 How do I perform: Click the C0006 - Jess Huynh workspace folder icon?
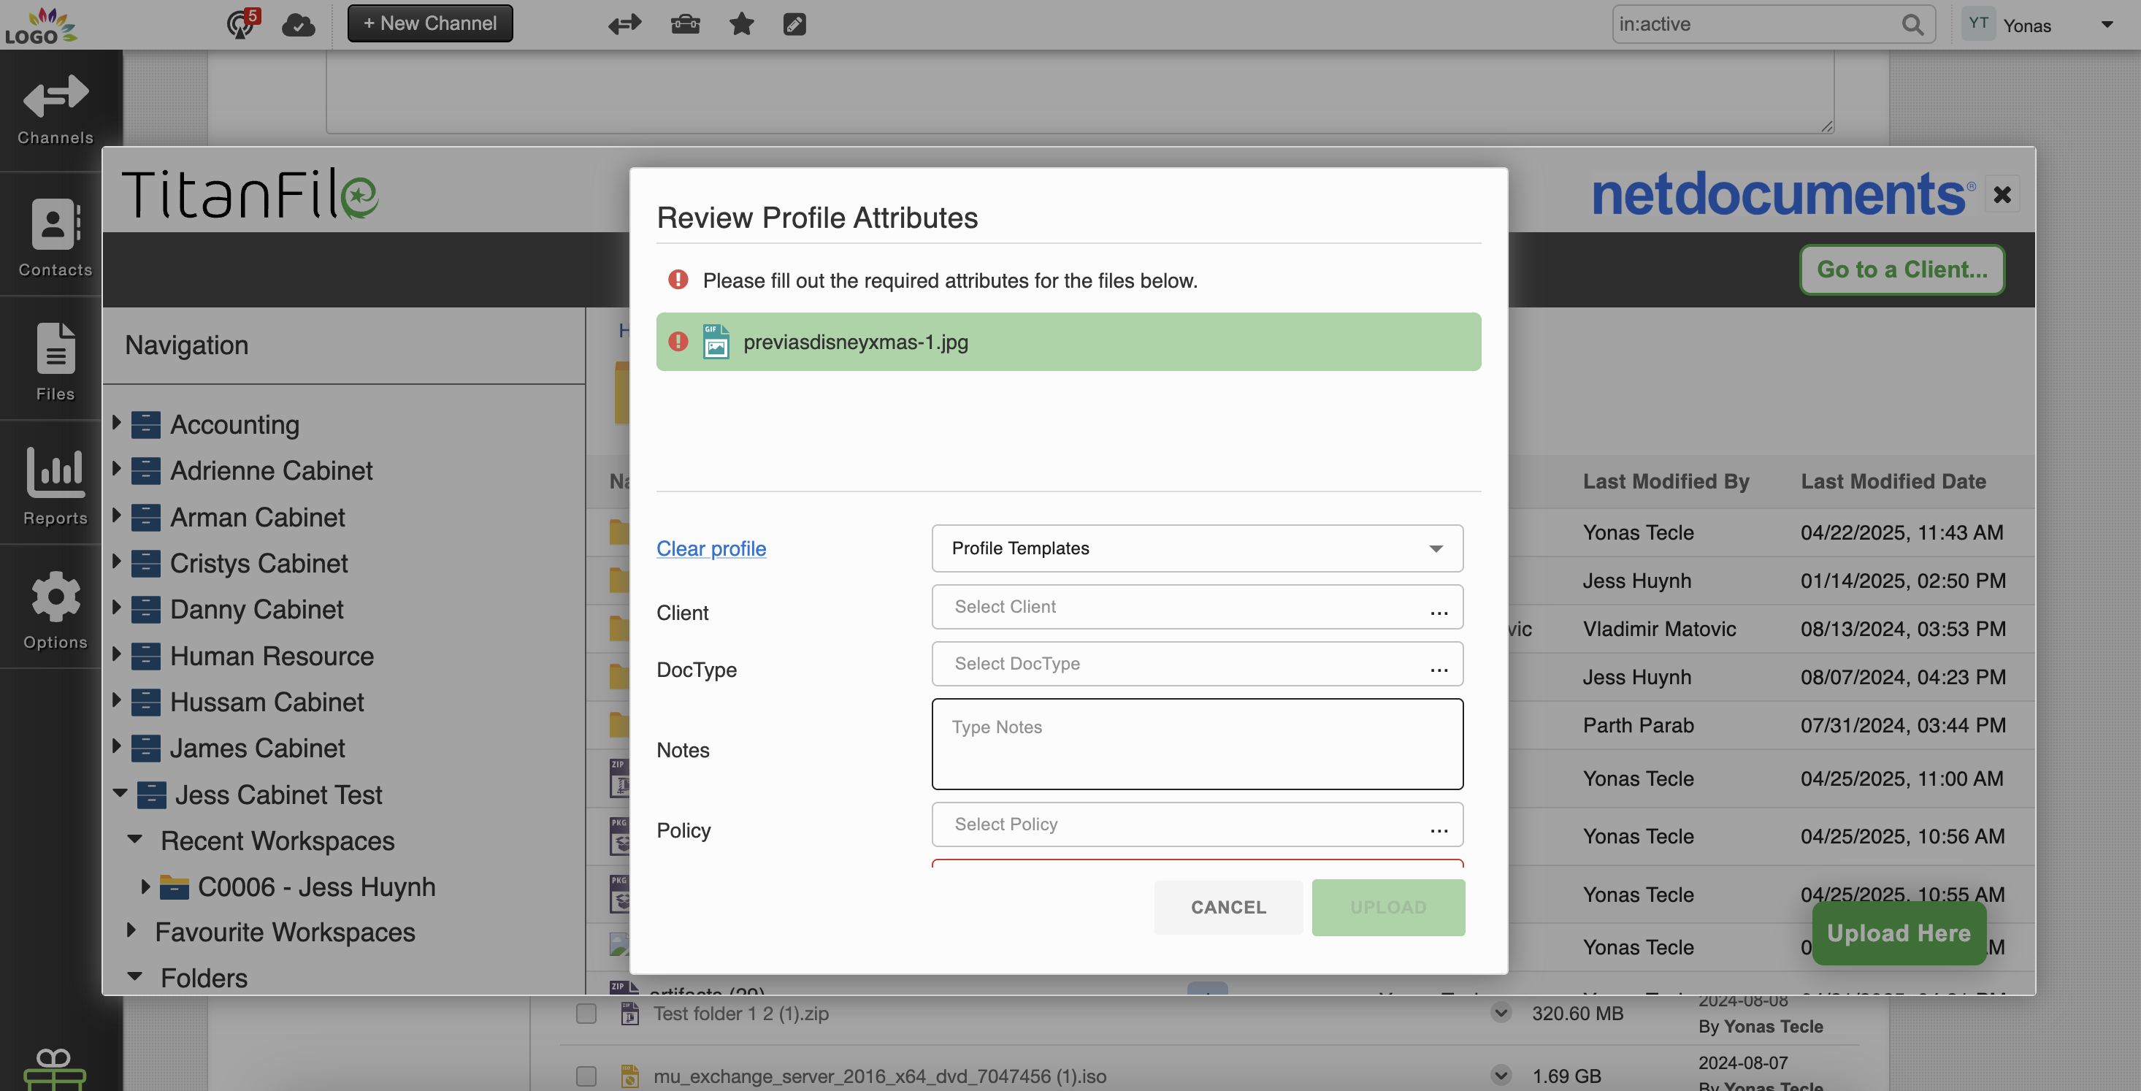coord(174,887)
